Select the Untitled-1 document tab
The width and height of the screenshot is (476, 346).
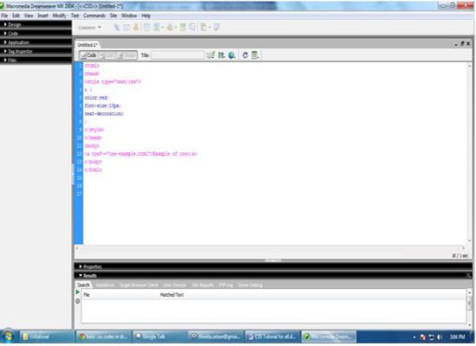point(87,45)
